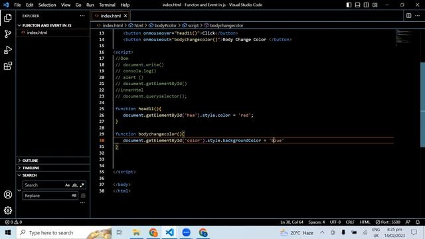Select the index.html editor tab
The width and height of the screenshot is (425, 239).
tap(111, 16)
